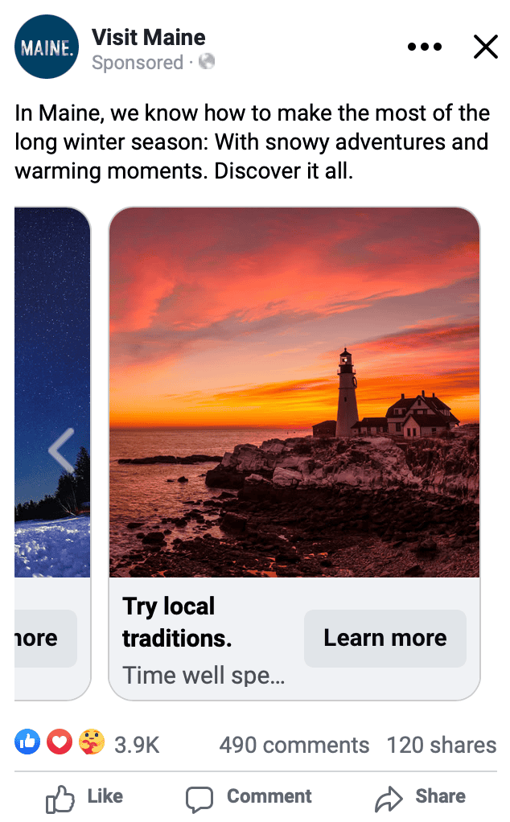Click the globe public audience icon

[x=207, y=61]
